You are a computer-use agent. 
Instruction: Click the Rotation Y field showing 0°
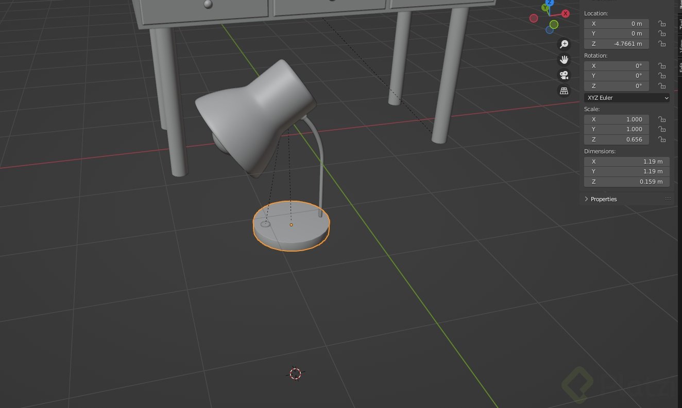tap(617, 76)
